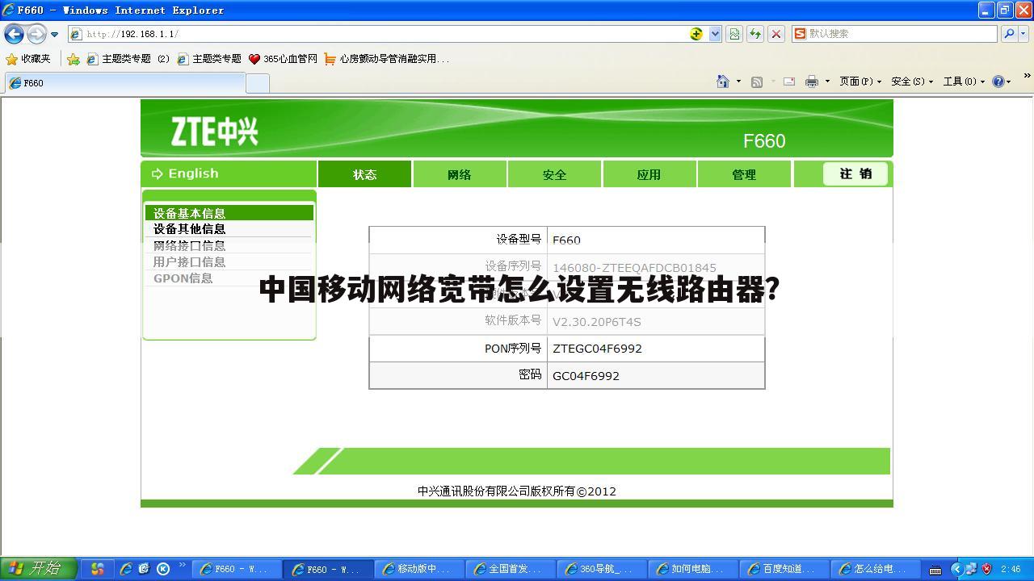Open the recent pages dropdown next to Forward
1034x581 pixels.
[54, 34]
